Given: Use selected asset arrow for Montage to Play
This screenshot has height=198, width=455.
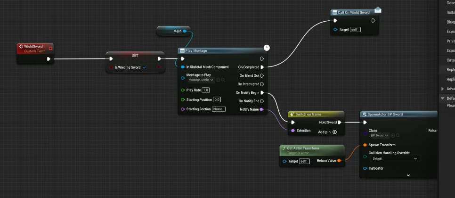Looking at the screenshot, I should 218,80.
